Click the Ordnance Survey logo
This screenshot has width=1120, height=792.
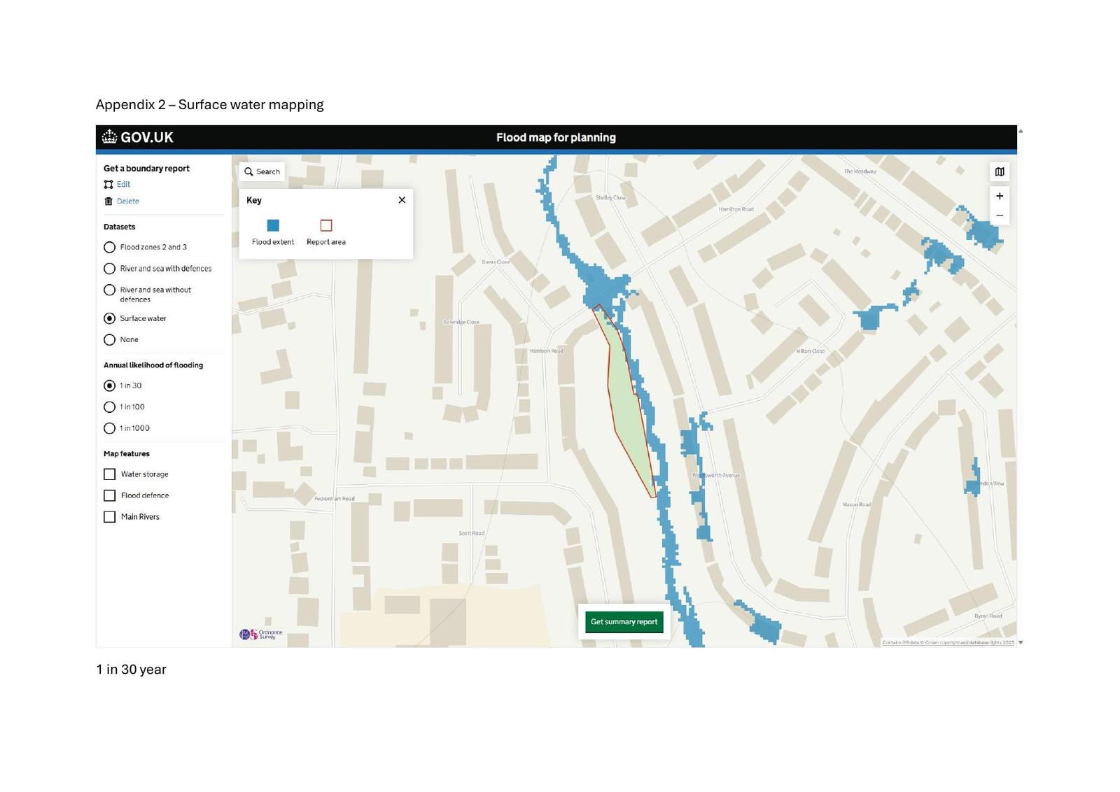(261, 635)
